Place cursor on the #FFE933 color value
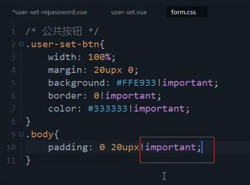Screen dimensions: 250x185 click(136, 83)
